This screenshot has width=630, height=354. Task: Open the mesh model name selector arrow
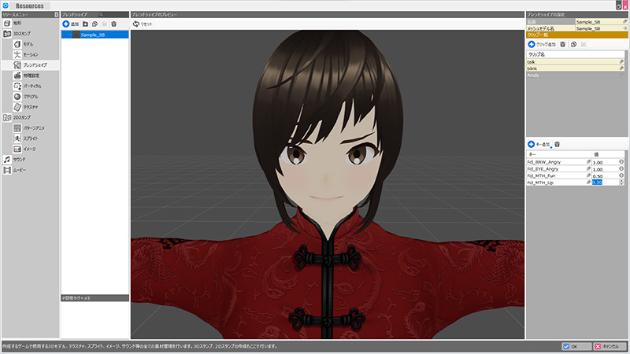(x=623, y=28)
